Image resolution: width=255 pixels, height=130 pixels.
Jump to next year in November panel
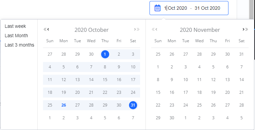[x=247, y=29]
